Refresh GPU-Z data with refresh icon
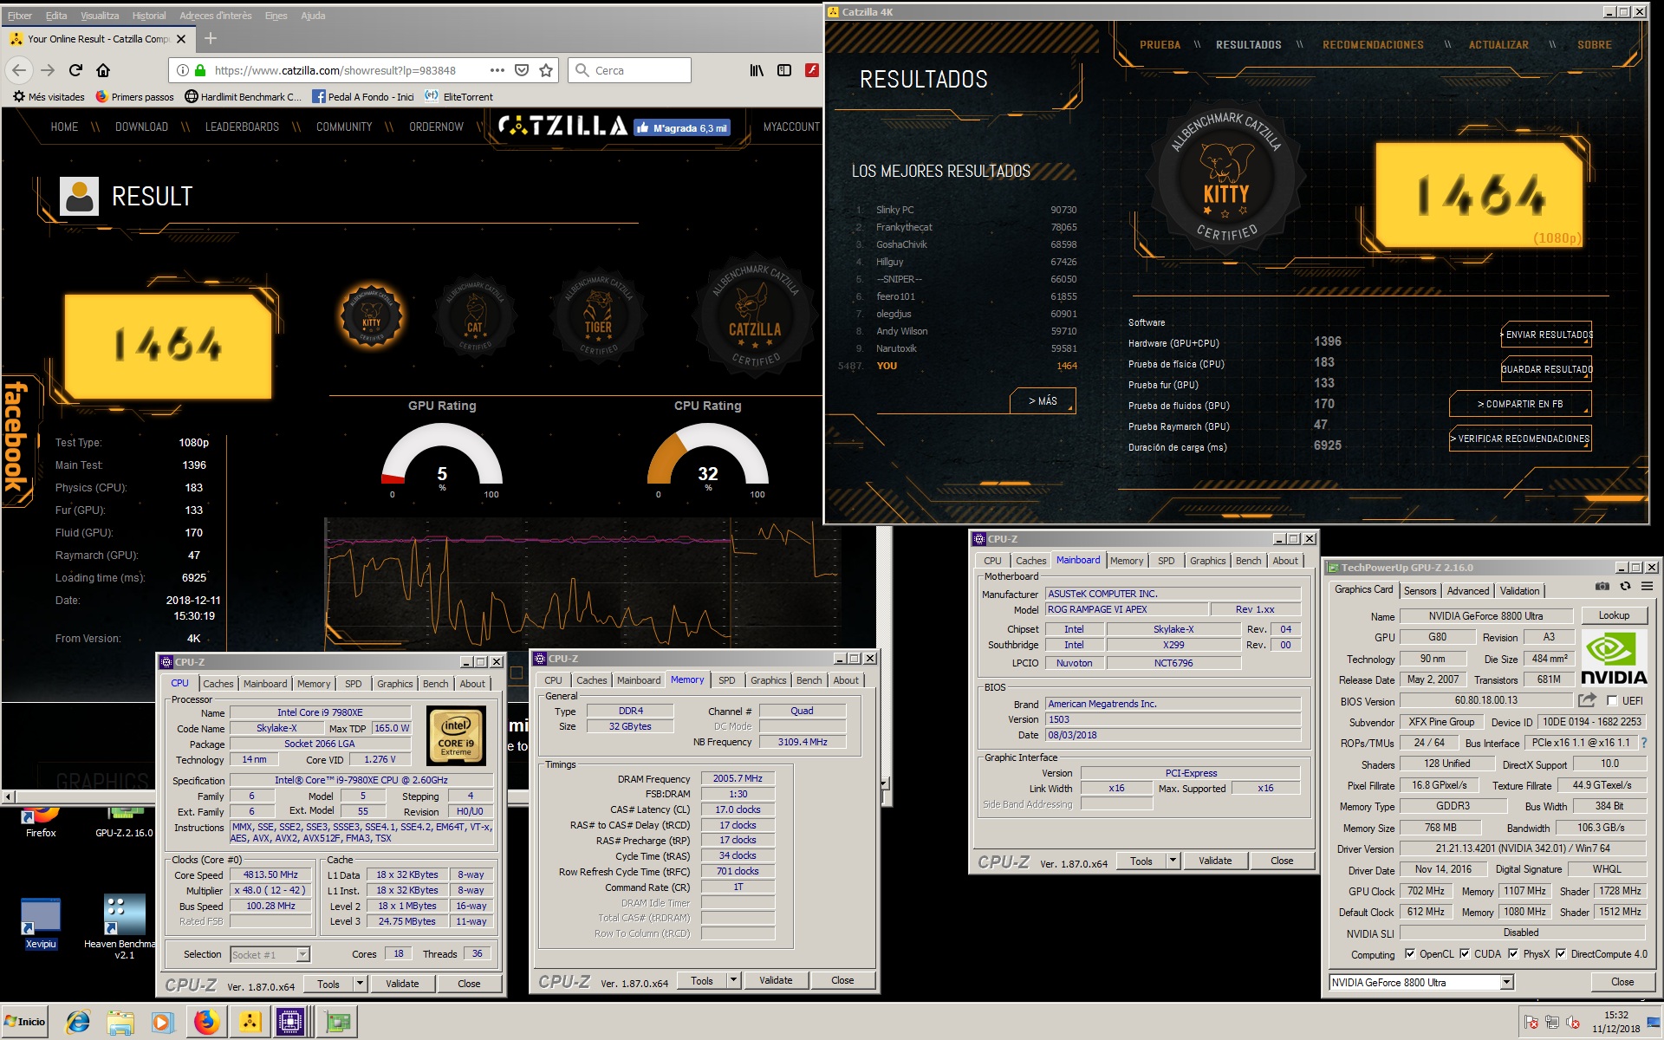The image size is (1664, 1040). [x=1625, y=587]
